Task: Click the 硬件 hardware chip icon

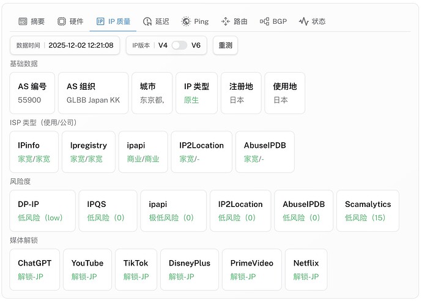Action: click(x=62, y=21)
